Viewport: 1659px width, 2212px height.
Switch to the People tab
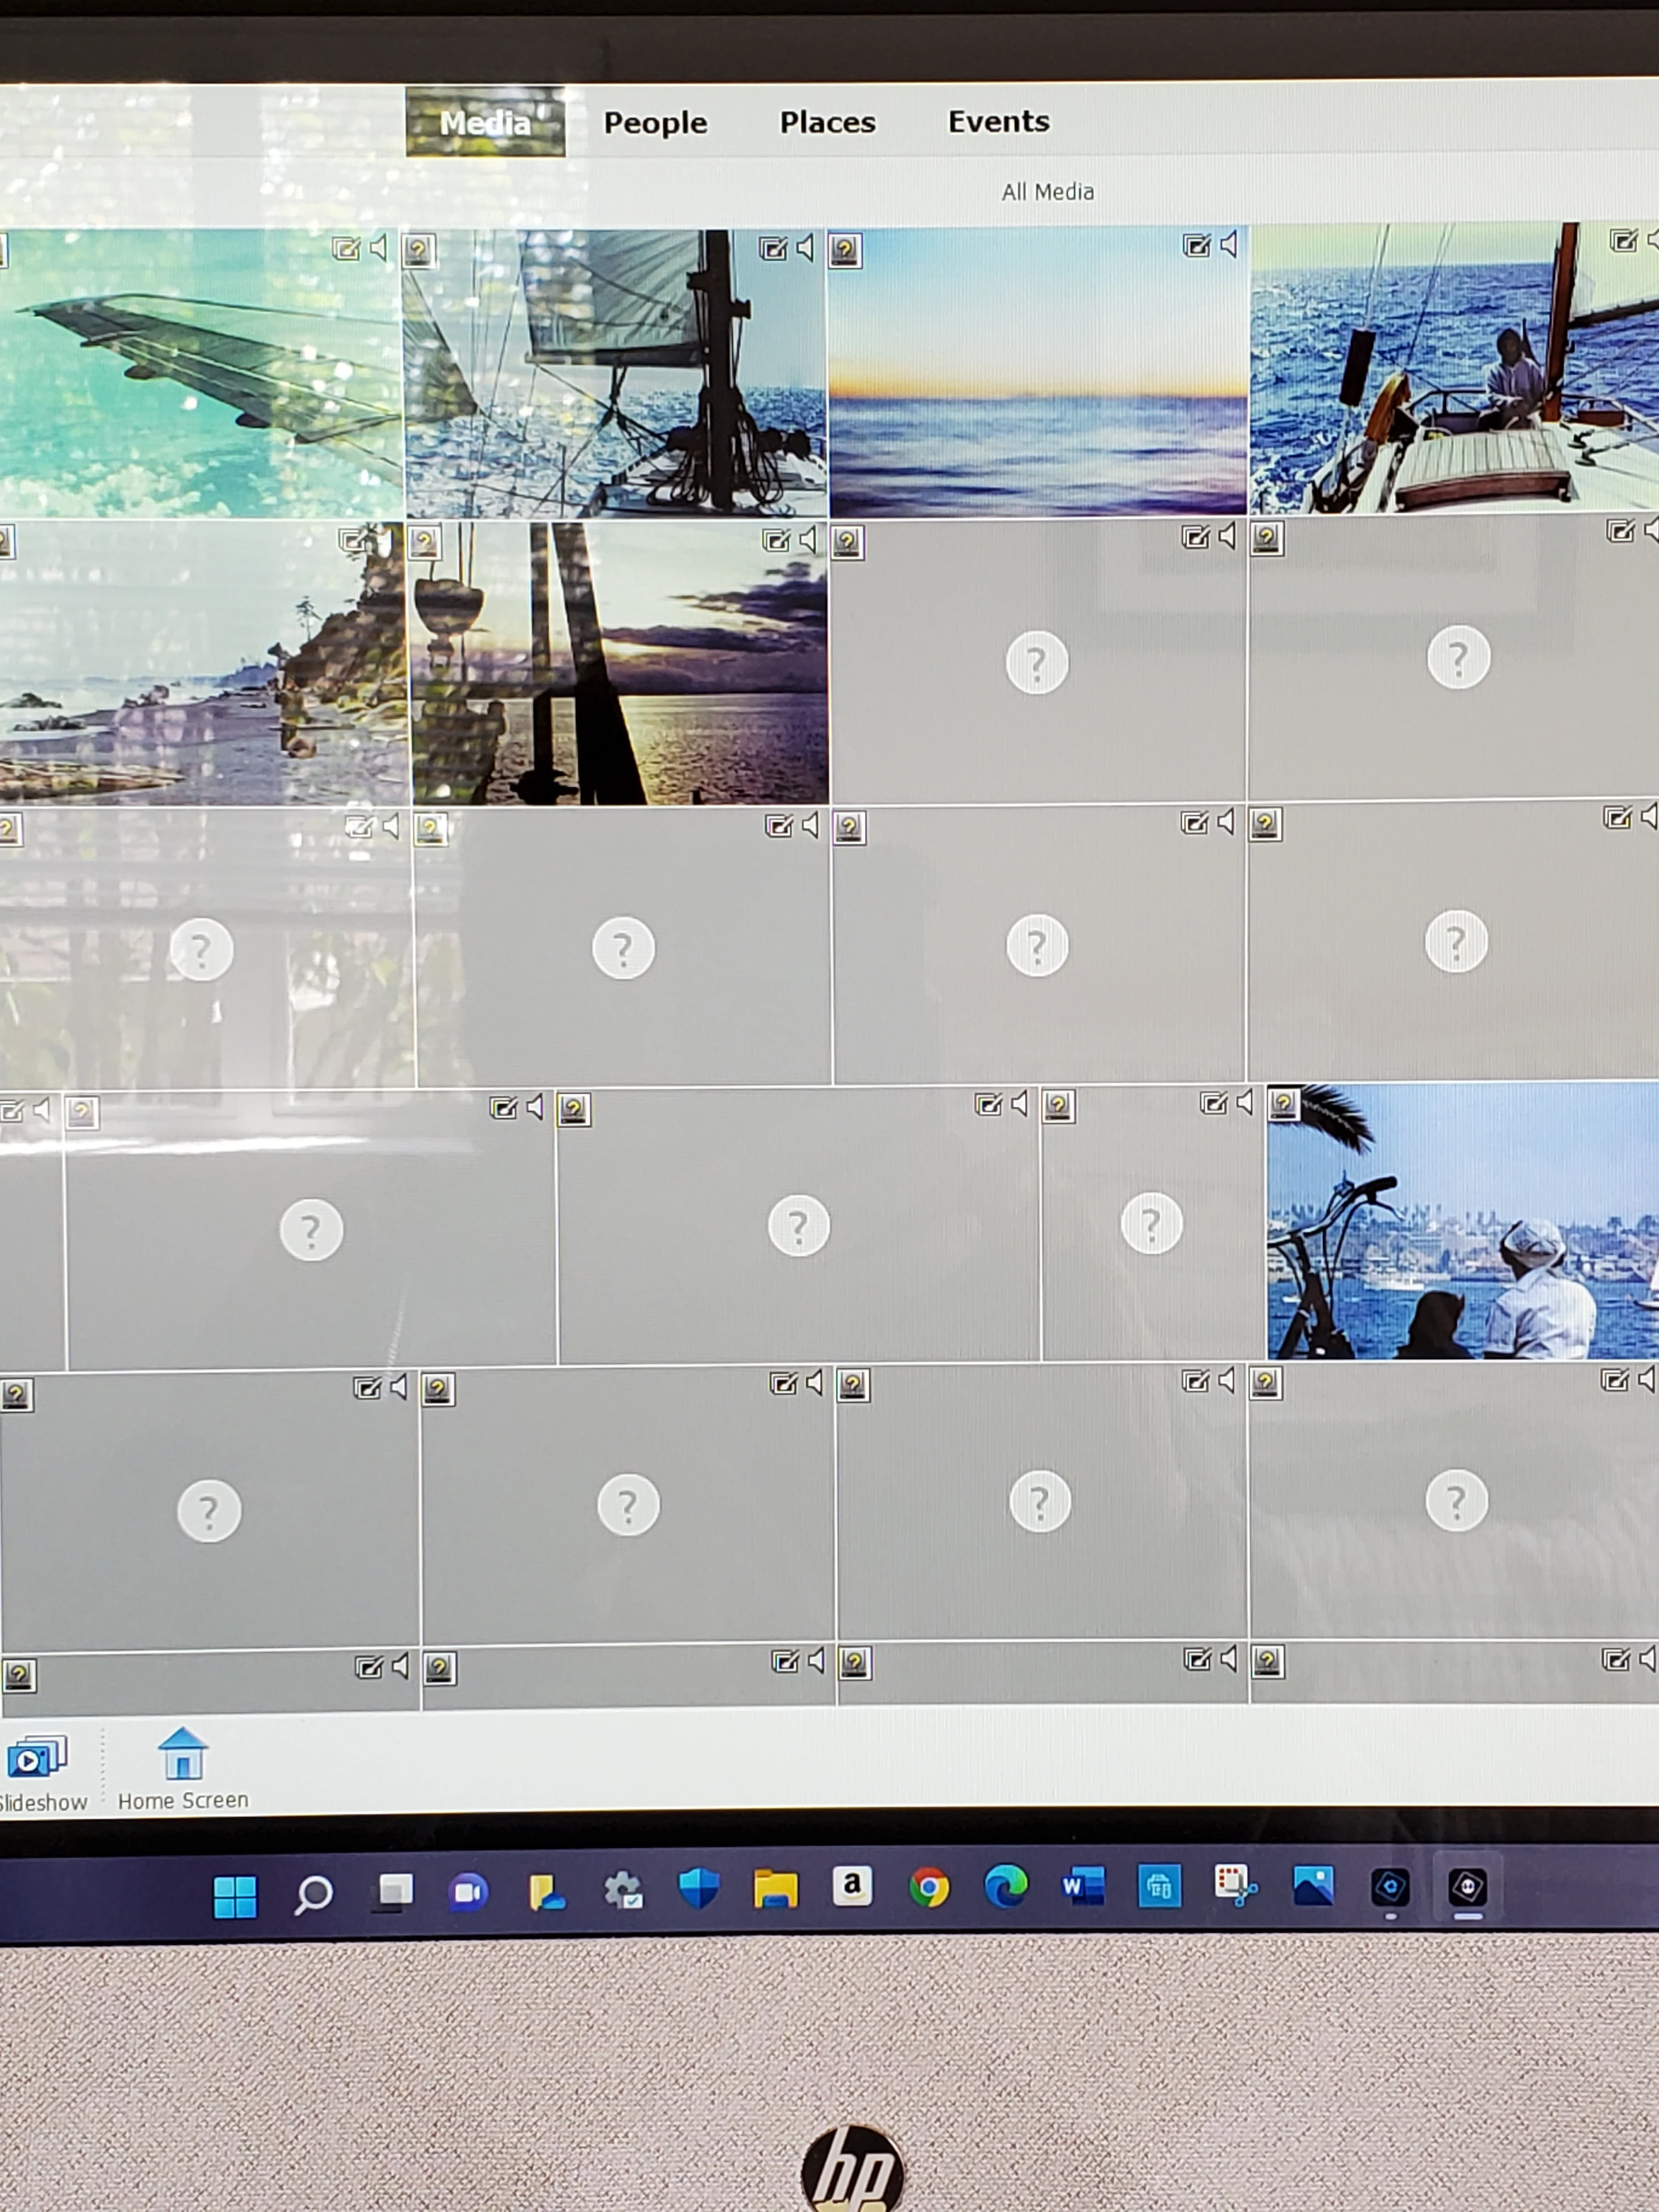pos(655,123)
